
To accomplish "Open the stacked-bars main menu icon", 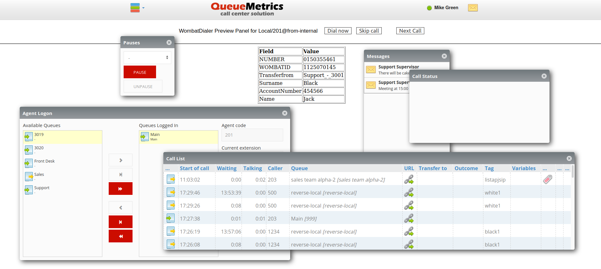I will 135,8.
